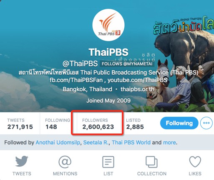Click the ThaiPBS profile avatar logo
Viewport: 214px width, 180px height.
pyautogui.click(x=108, y=25)
